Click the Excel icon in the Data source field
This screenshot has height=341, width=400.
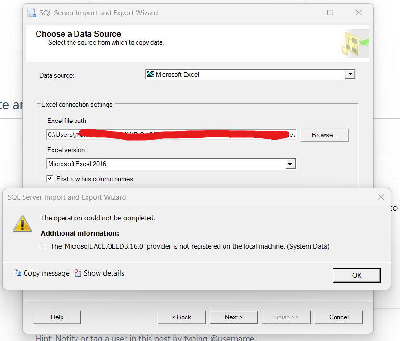(x=150, y=74)
